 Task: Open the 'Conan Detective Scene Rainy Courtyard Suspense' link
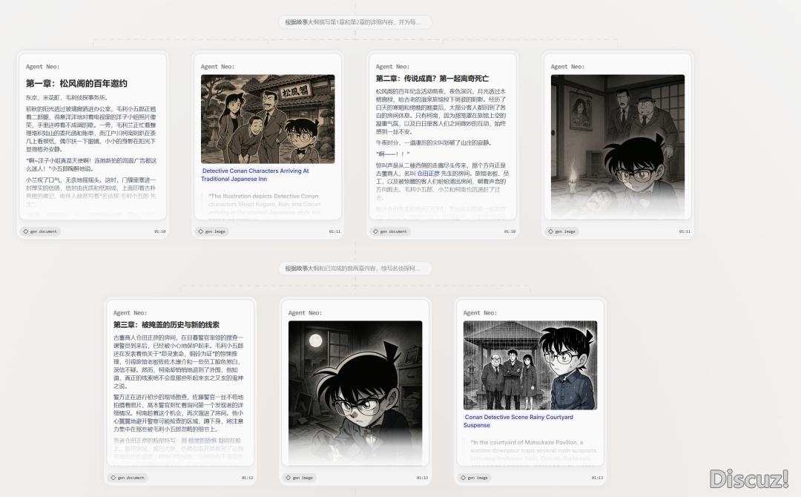(518, 421)
